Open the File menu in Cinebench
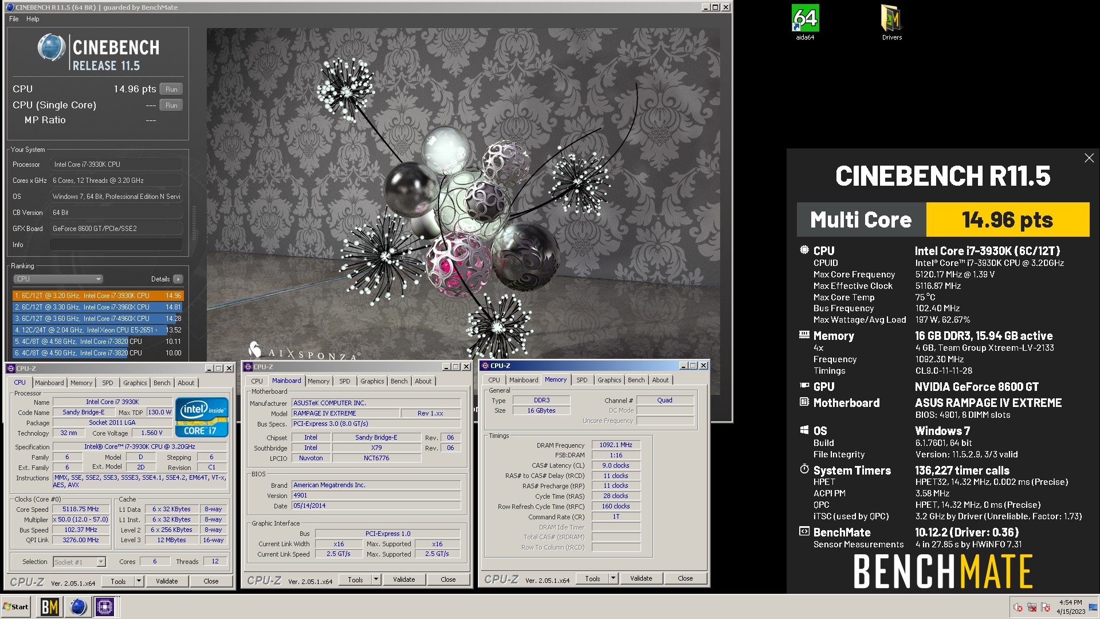1100x619 pixels. (x=14, y=19)
